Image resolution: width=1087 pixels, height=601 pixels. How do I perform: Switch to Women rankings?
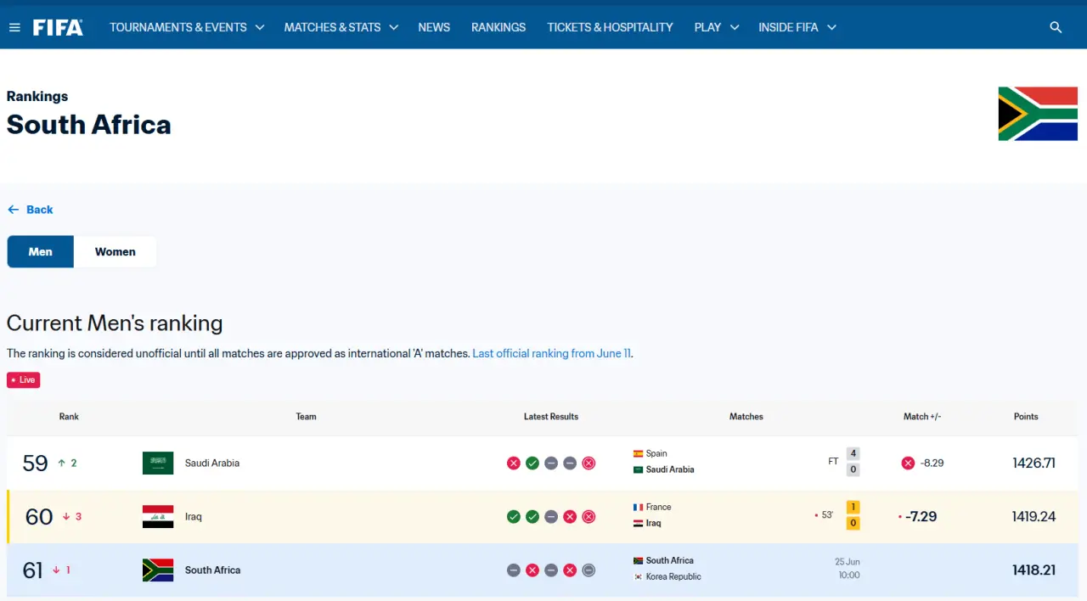pyautogui.click(x=115, y=251)
